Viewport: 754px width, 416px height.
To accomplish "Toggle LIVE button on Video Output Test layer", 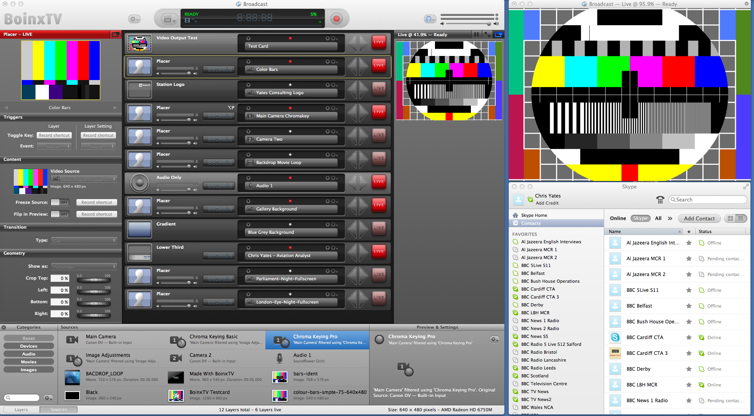I will pos(379,42).
